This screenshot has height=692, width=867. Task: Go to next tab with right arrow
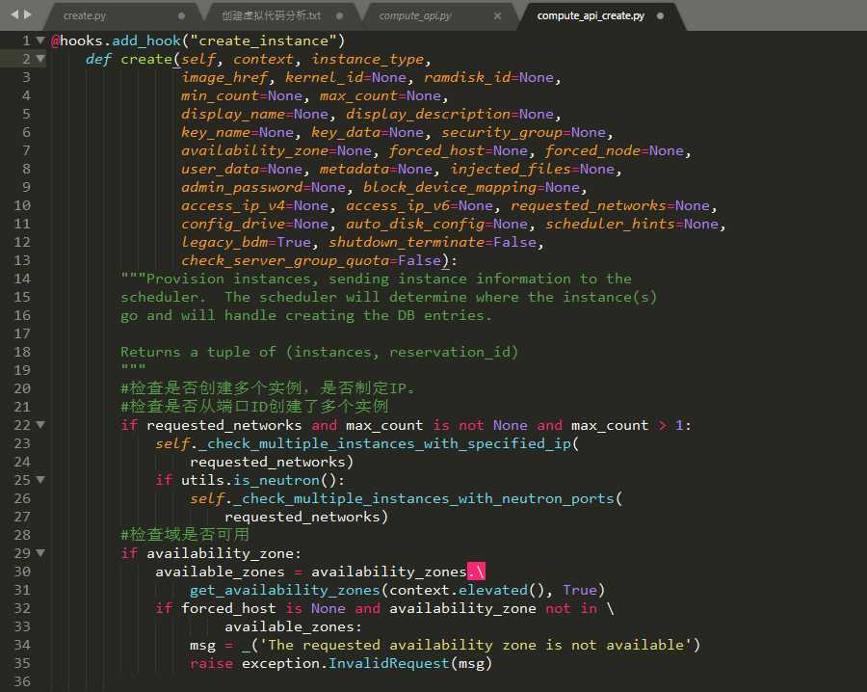28,14
